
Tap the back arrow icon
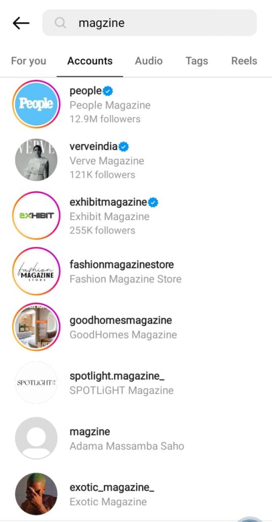(21, 23)
